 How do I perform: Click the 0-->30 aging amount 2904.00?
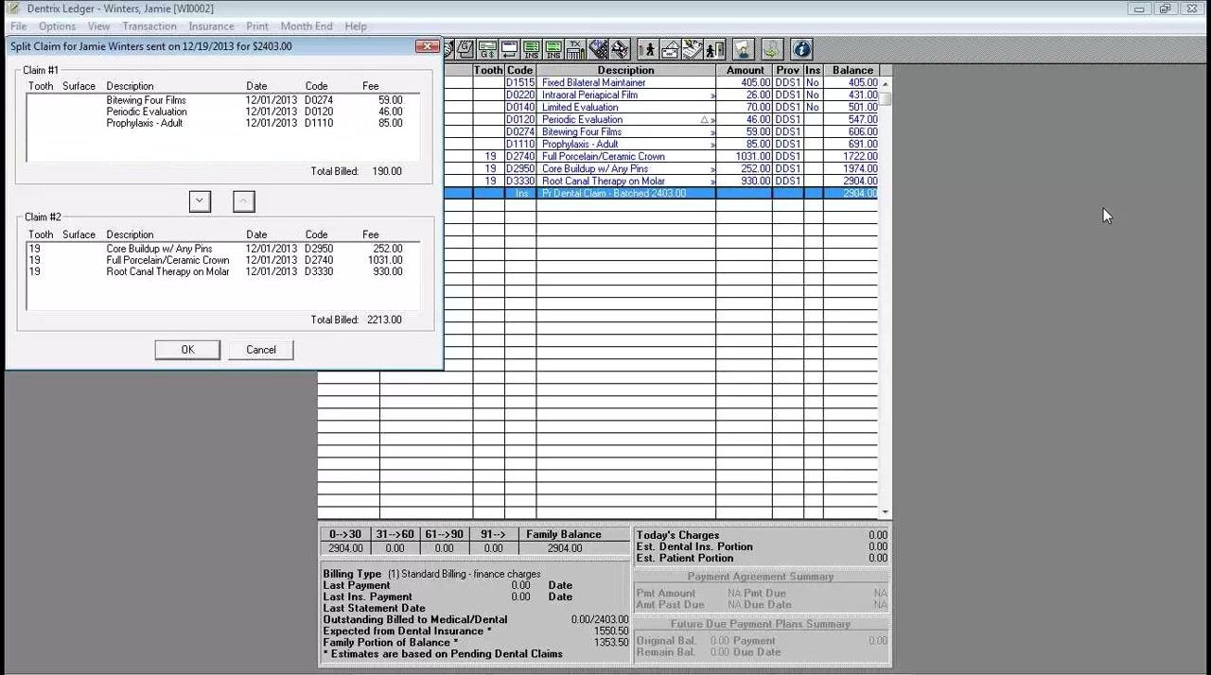[x=345, y=548]
